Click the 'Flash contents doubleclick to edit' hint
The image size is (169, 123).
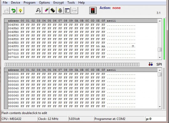(x=24, y=113)
